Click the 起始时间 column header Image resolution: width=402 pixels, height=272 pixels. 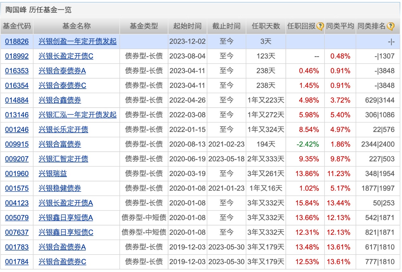point(187,27)
